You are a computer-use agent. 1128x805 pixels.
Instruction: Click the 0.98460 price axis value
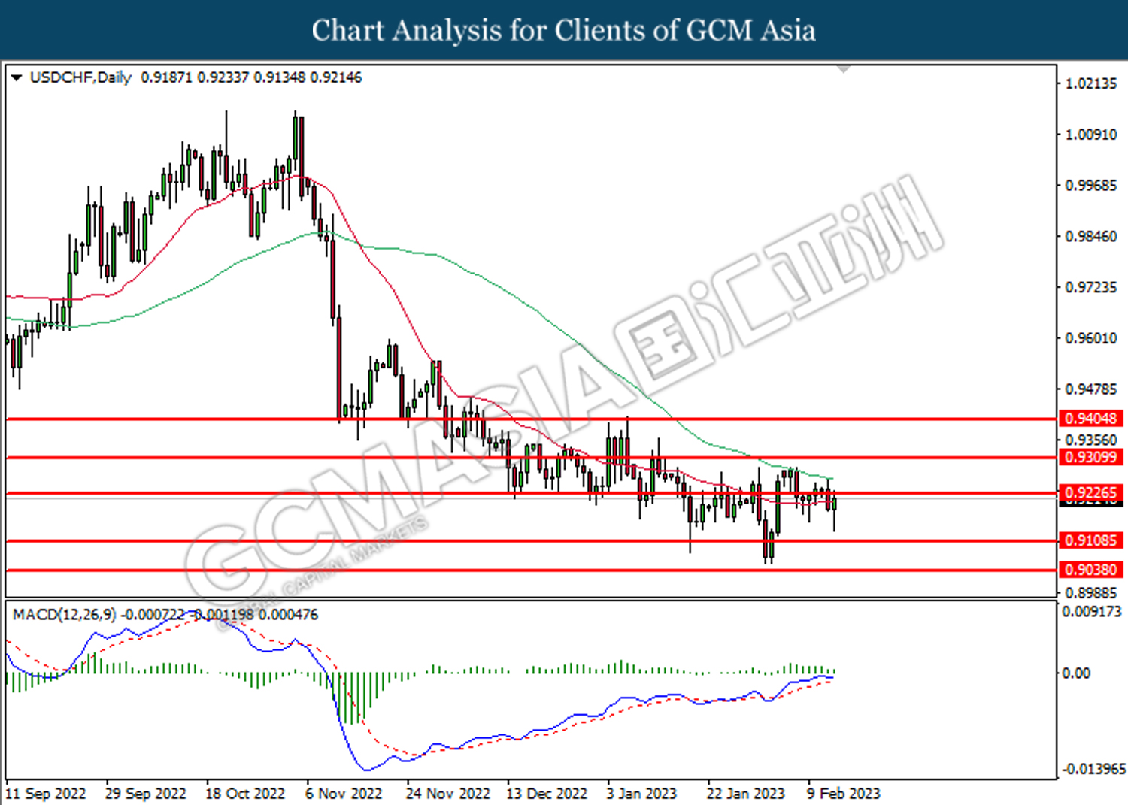click(x=1091, y=236)
